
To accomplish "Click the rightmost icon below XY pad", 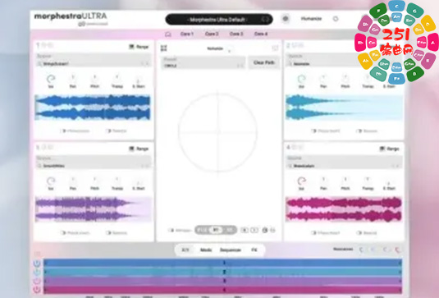I will point(273,230).
